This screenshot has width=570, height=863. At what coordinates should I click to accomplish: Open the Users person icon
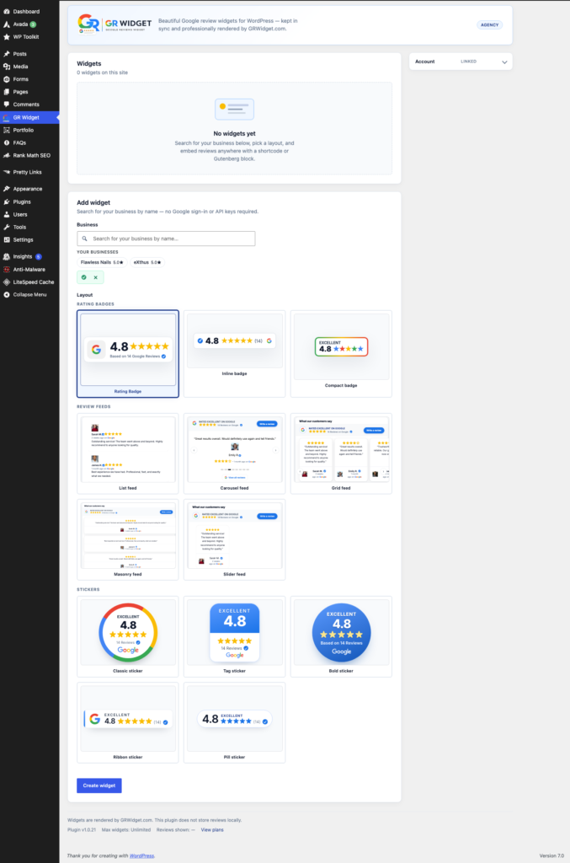pyautogui.click(x=7, y=214)
